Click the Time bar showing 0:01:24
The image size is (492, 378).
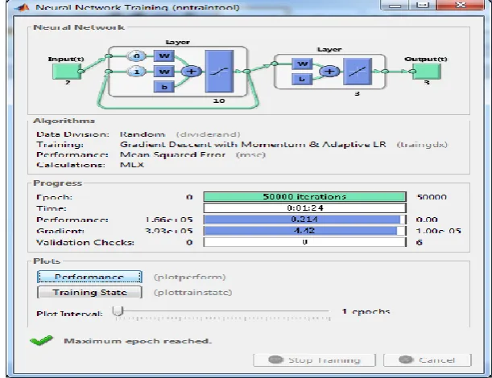tap(304, 207)
